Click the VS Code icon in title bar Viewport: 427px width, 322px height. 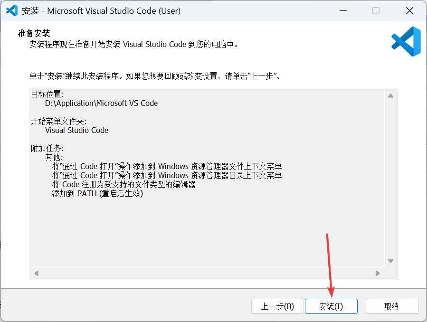point(12,10)
